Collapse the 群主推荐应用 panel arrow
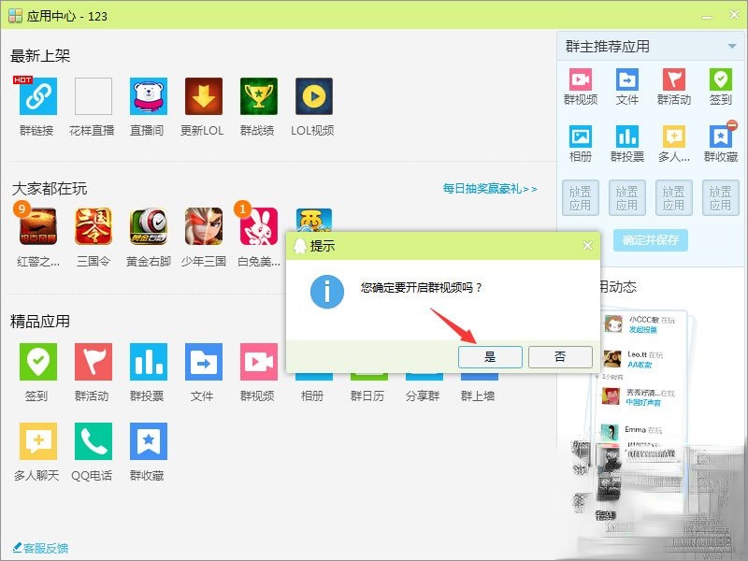 [732, 45]
